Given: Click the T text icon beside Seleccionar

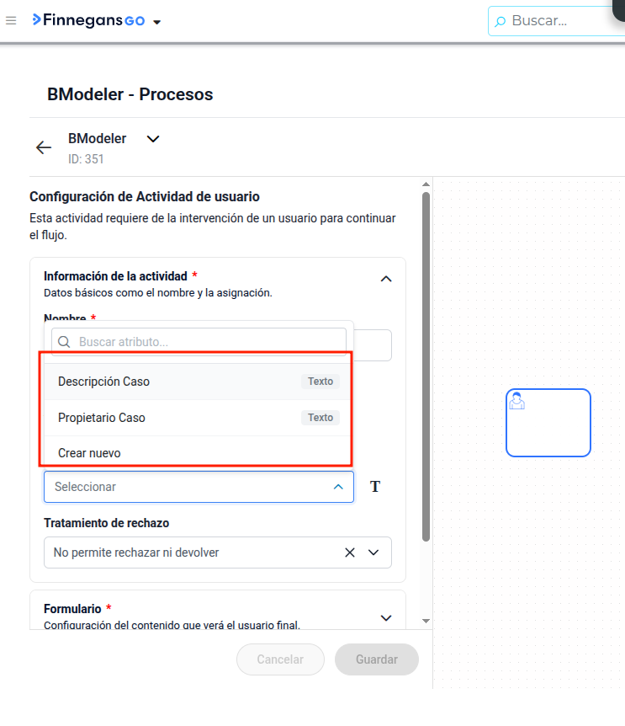Looking at the screenshot, I should [x=375, y=487].
